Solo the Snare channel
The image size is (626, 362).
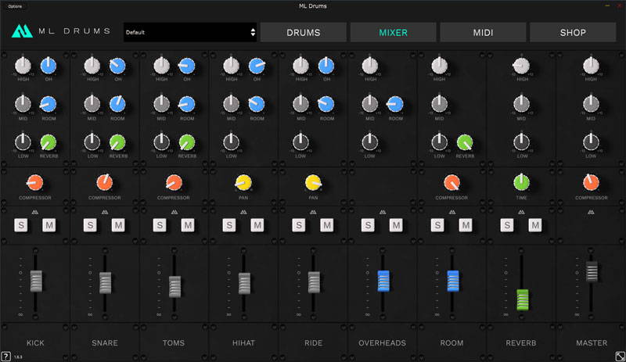point(90,225)
